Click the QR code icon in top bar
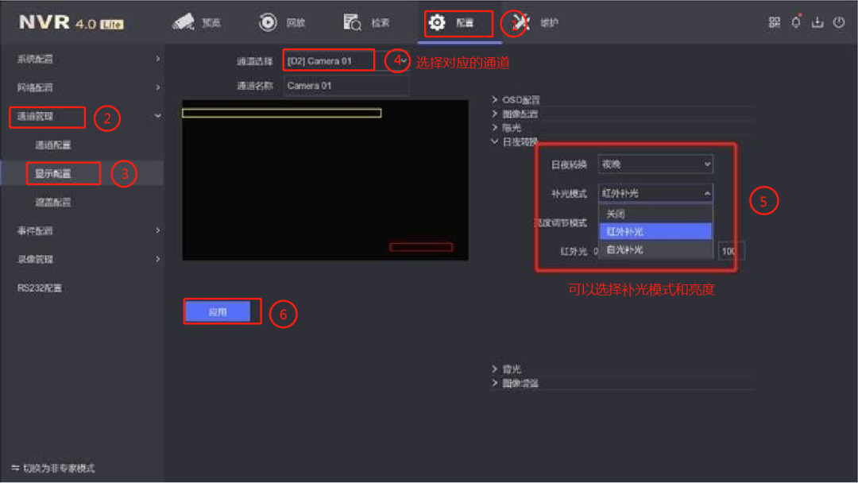The image size is (858, 483). click(x=775, y=23)
